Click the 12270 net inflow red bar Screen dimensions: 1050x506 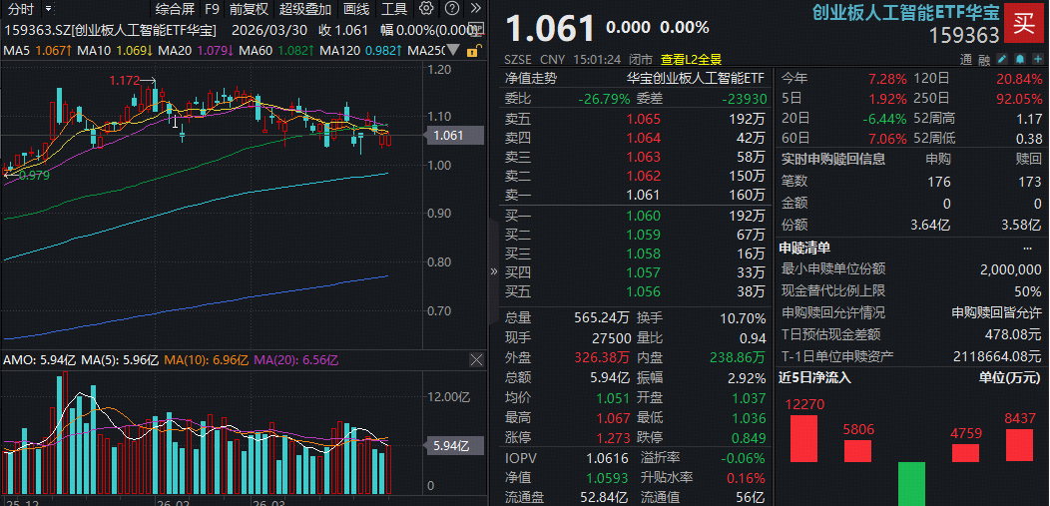tap(803, 438)
